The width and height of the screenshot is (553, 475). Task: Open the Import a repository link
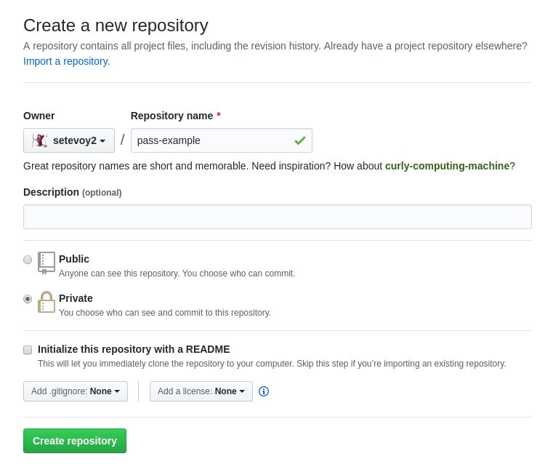point(67,61)
